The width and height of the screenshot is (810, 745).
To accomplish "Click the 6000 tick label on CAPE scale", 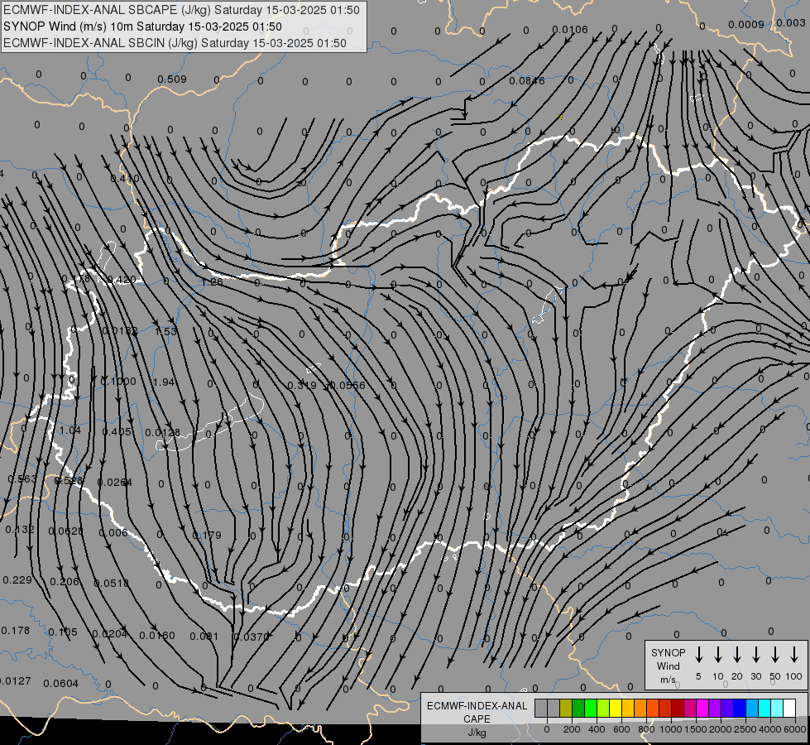I will coord(794,729).
